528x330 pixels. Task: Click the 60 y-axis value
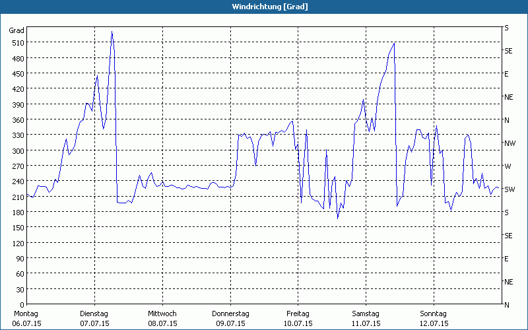coord(20,274)
